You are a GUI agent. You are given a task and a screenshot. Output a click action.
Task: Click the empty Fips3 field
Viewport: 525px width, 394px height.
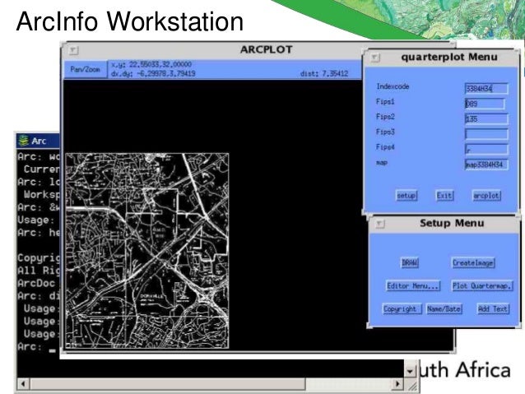[486, 134]
